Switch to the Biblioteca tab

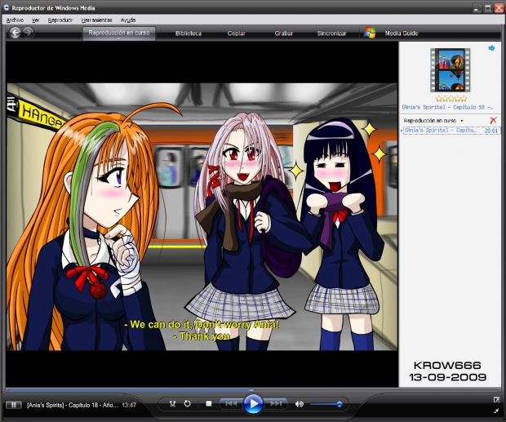[x=189, y=33]
